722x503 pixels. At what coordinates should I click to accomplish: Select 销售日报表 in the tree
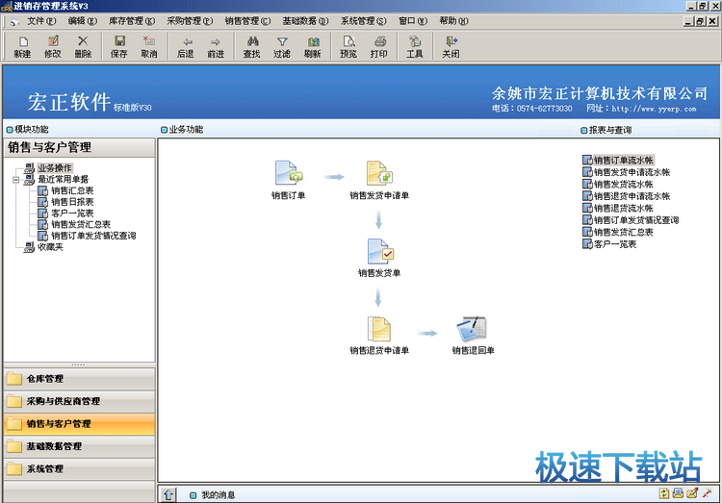pos(72,202)
